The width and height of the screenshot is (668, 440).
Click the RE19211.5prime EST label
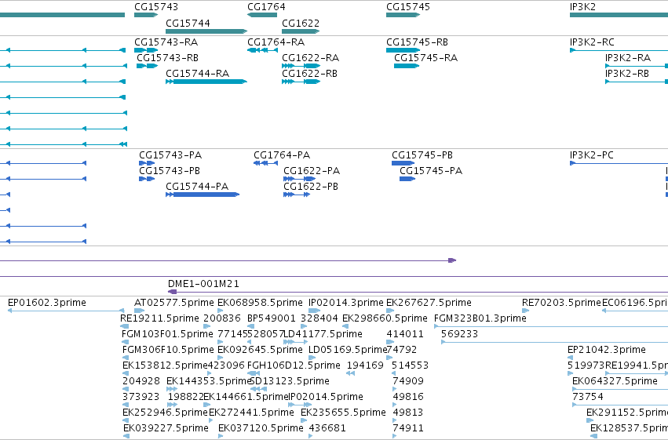click(160, 318)
